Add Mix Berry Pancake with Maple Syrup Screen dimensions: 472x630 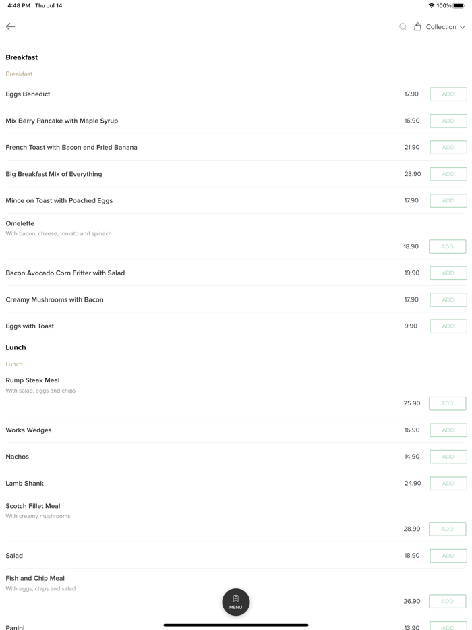tap(448, 121)
